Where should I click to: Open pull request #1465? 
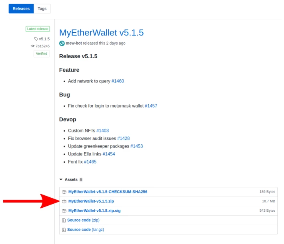(x=90, y=162)
